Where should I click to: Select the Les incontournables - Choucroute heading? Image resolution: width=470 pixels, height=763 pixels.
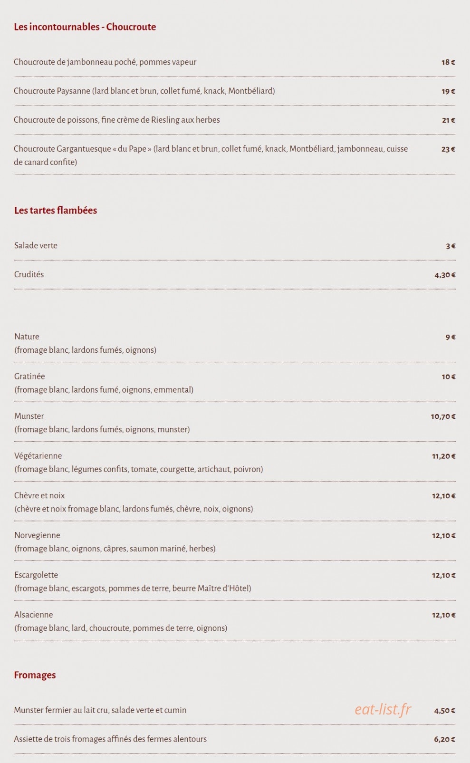coord(85,27)
